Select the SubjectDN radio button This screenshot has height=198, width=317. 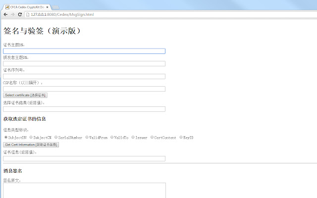[6, 137]
